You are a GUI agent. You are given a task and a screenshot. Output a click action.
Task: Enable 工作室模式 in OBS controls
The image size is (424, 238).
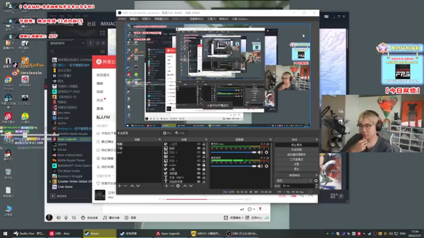(296, 160)
